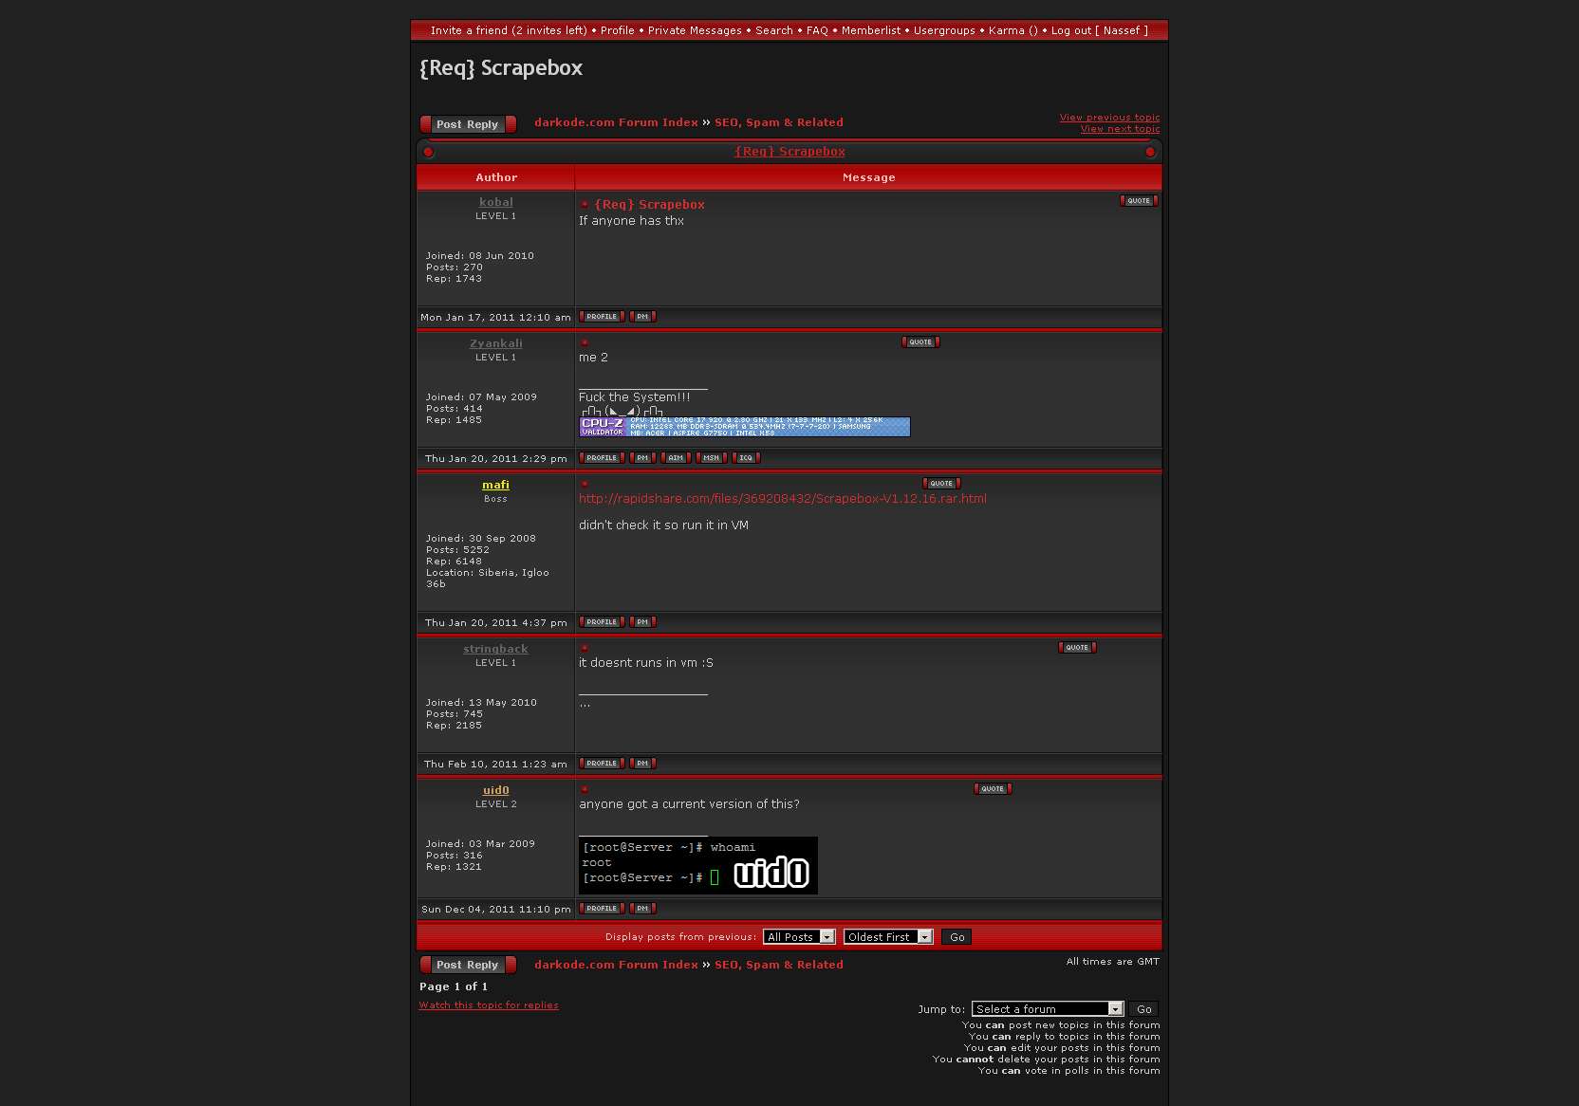The image size is (1579, 1106).
Task: Open Private Messages in the top menu
Action: point(695,30)
